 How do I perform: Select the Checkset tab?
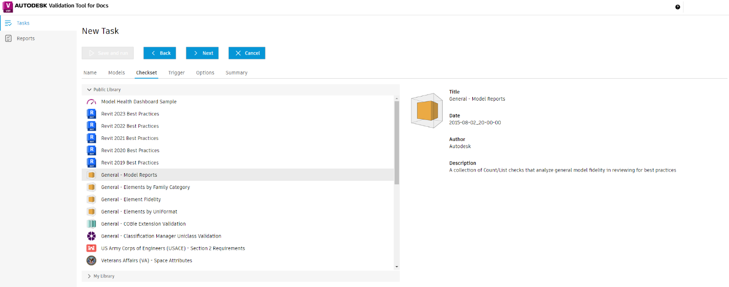click(147, 73)
